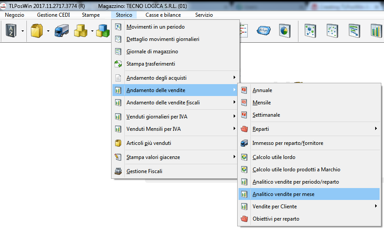Image resolution: width=384 pixels, height=229 pixels.
Task: Open Articoli più venduti report
Action: 149,143
